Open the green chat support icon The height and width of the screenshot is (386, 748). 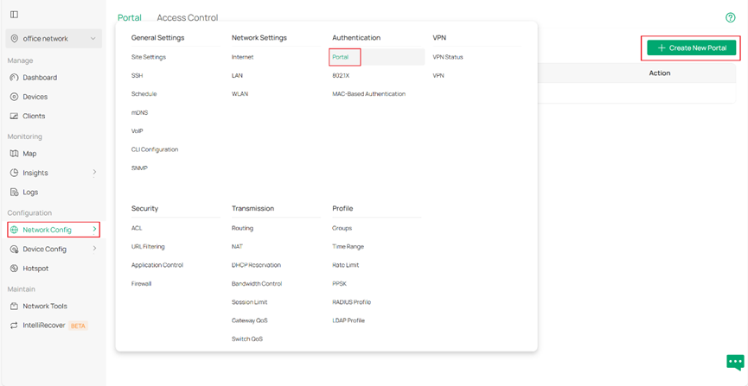735,363
